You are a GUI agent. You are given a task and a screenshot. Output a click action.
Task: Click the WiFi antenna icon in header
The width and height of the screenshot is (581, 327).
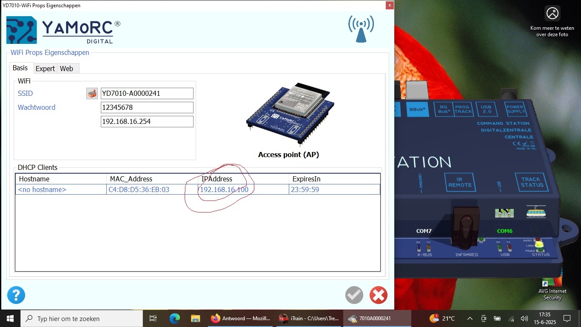(x=361, y=29)
